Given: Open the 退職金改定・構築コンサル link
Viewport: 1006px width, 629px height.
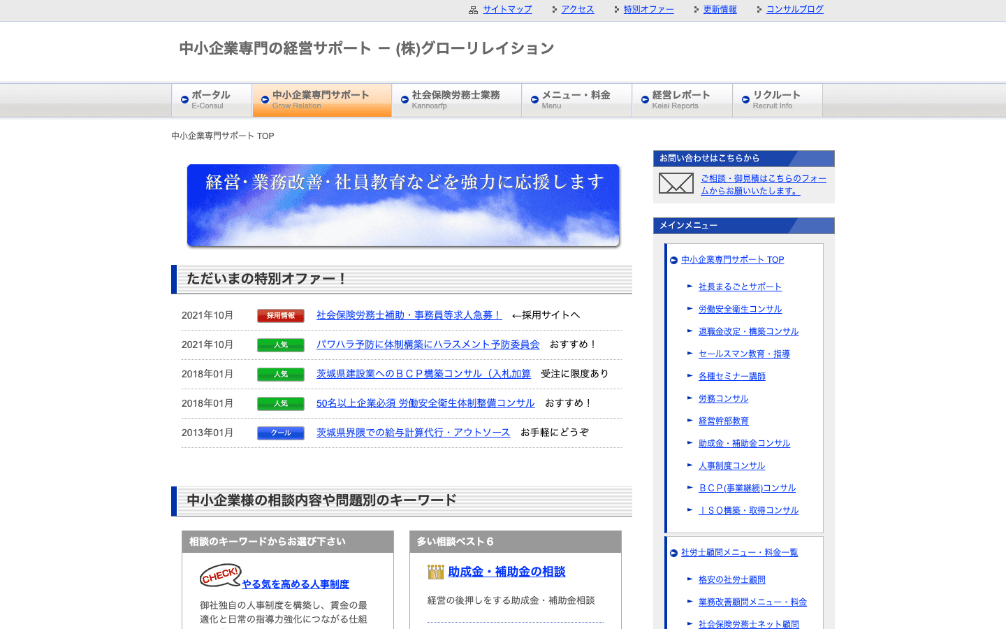Looking at the screenshot, I should (x=748, y=332).
